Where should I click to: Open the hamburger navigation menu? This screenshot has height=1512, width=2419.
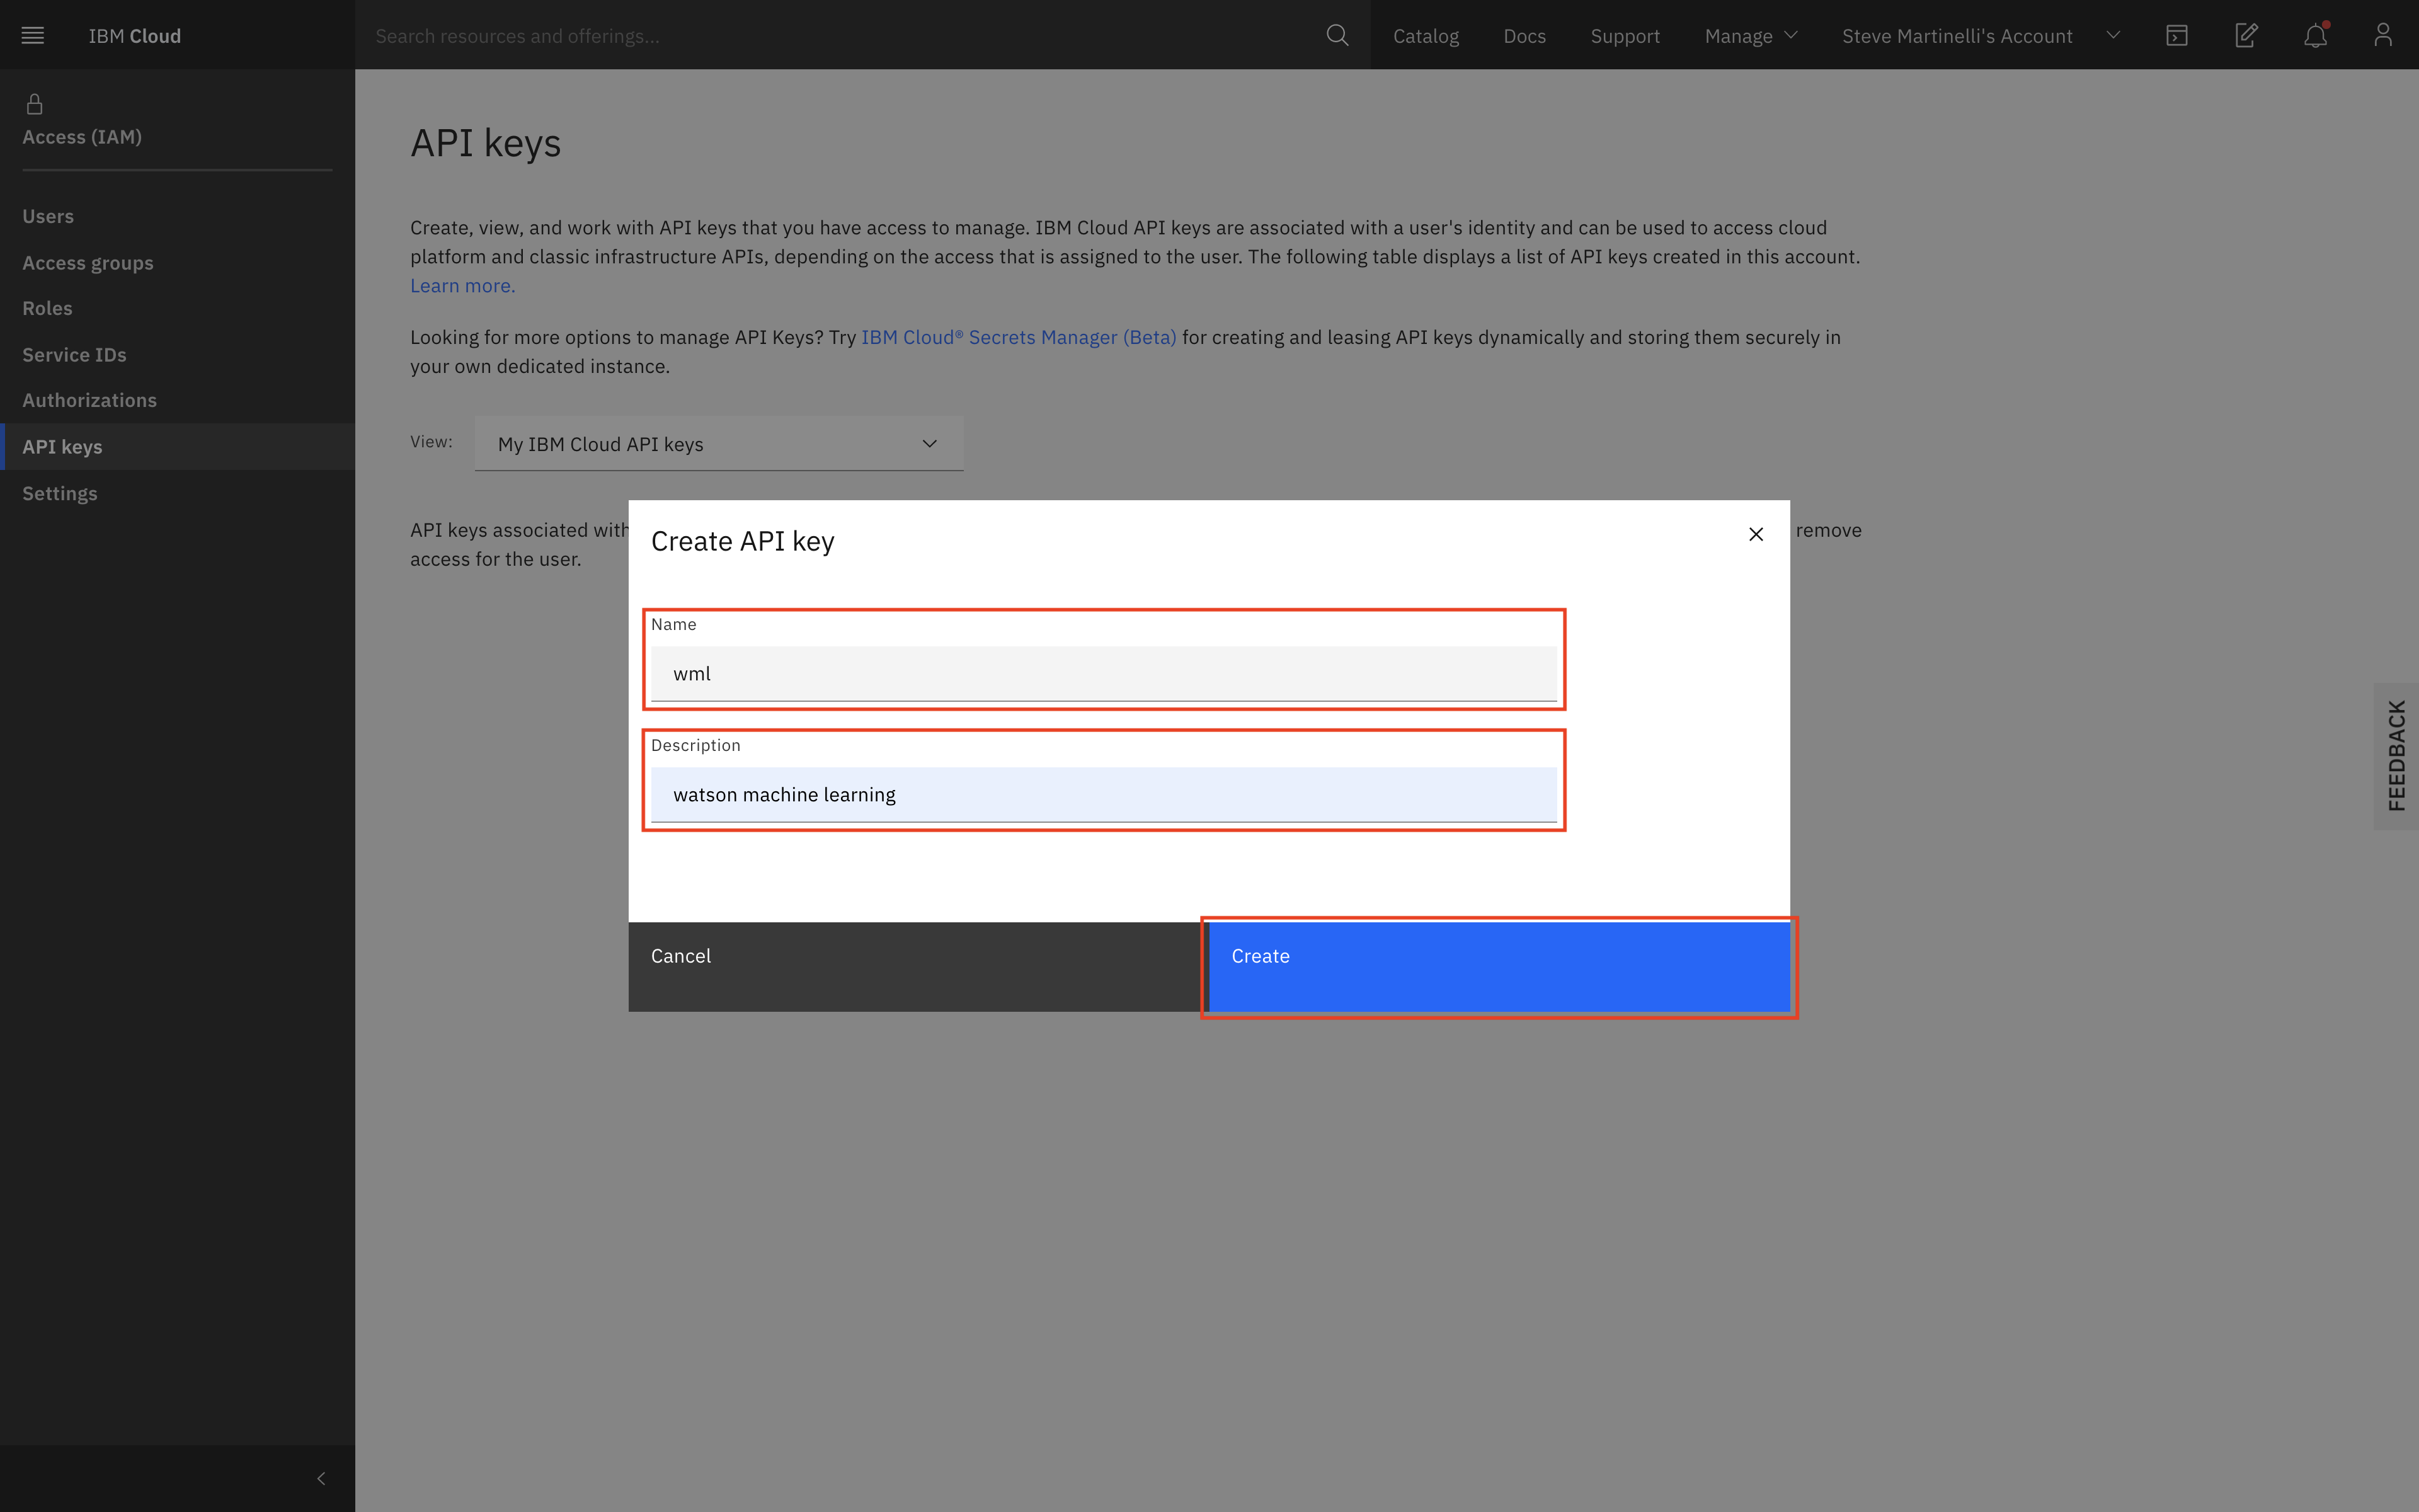[33, 36]
